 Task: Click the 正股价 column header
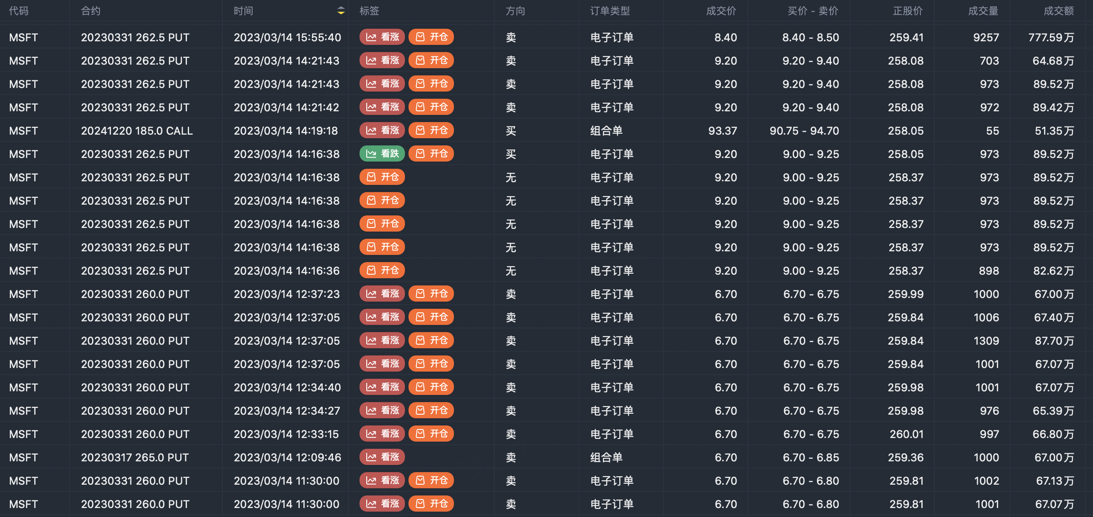click(x=908, y=11)
